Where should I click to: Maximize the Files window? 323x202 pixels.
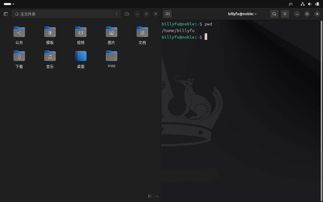point(146,14)
